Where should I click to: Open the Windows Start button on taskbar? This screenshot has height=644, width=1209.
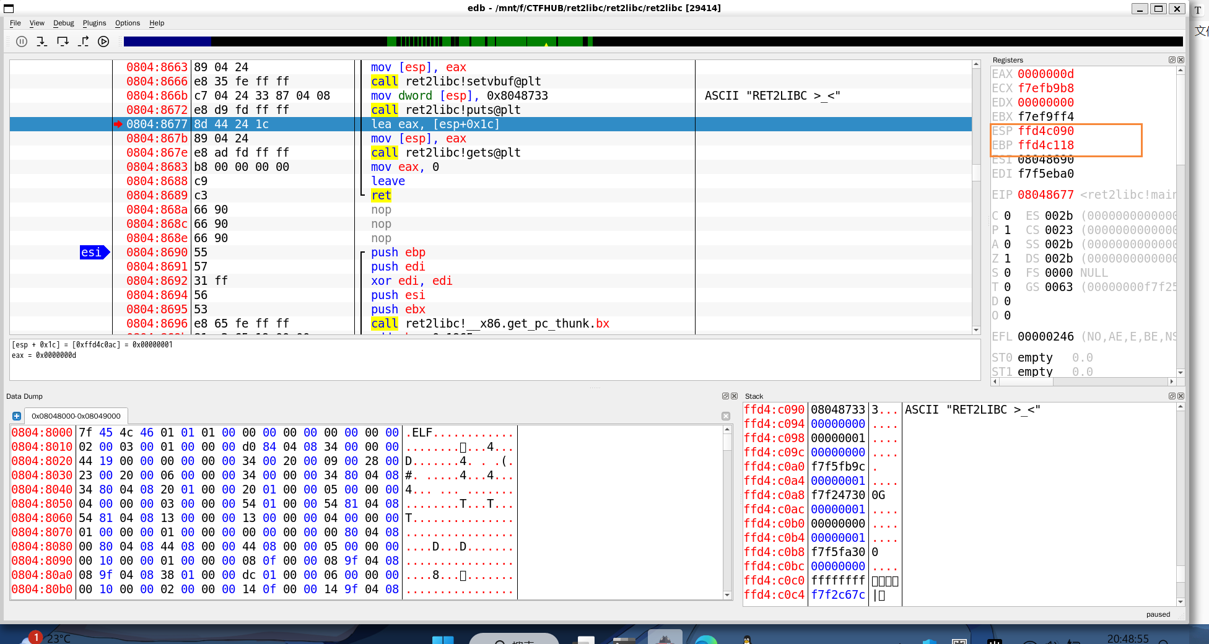pos(443,640)
